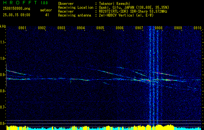
Task: Click the meteor label
Action: pos(46,10)
